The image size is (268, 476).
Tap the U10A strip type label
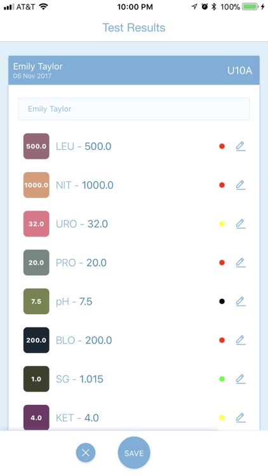[240, 70]
